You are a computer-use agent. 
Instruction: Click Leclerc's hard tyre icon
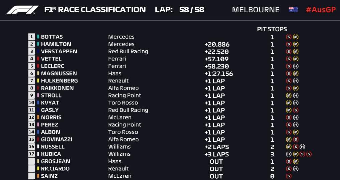(296, 66)
